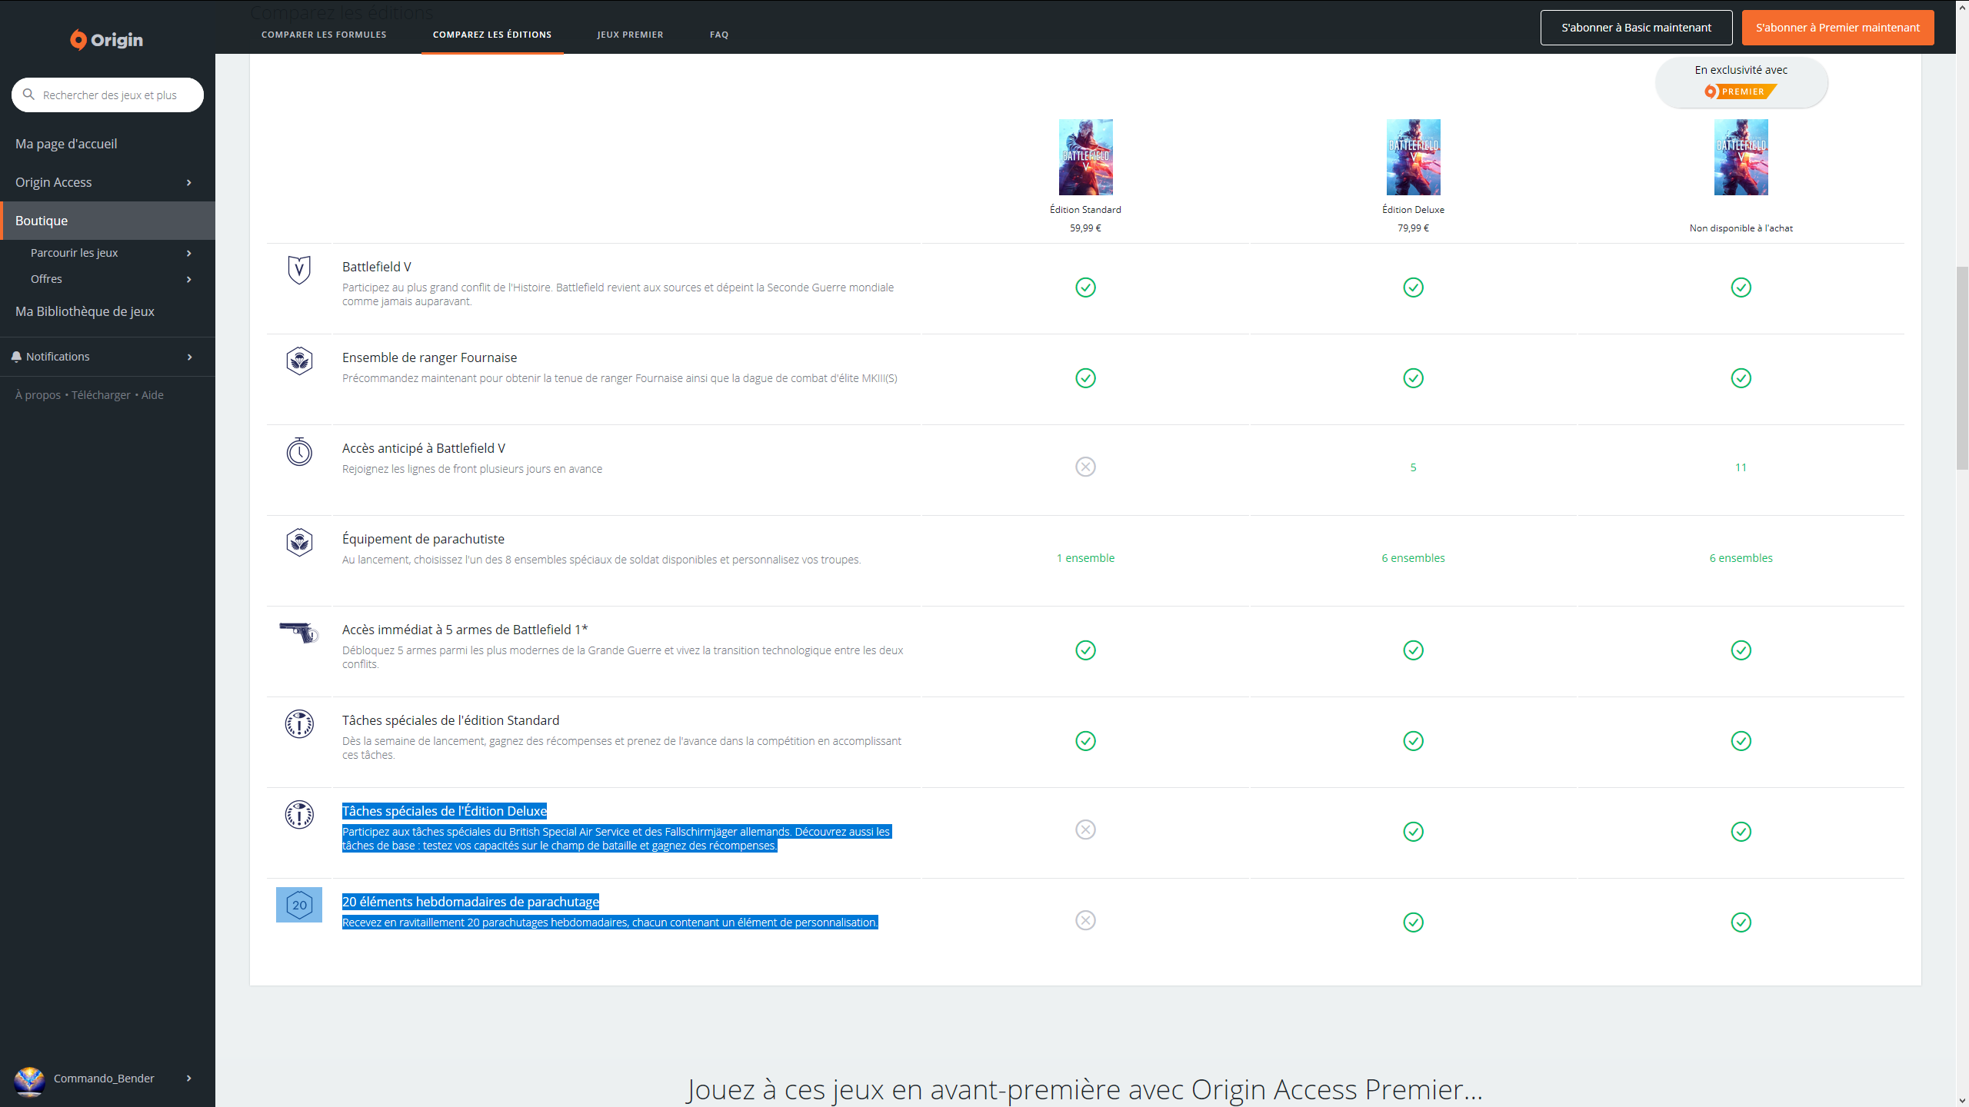Click the 1 ensemble cell
Screen dimensions: 1969x1107
[1085, 558]
